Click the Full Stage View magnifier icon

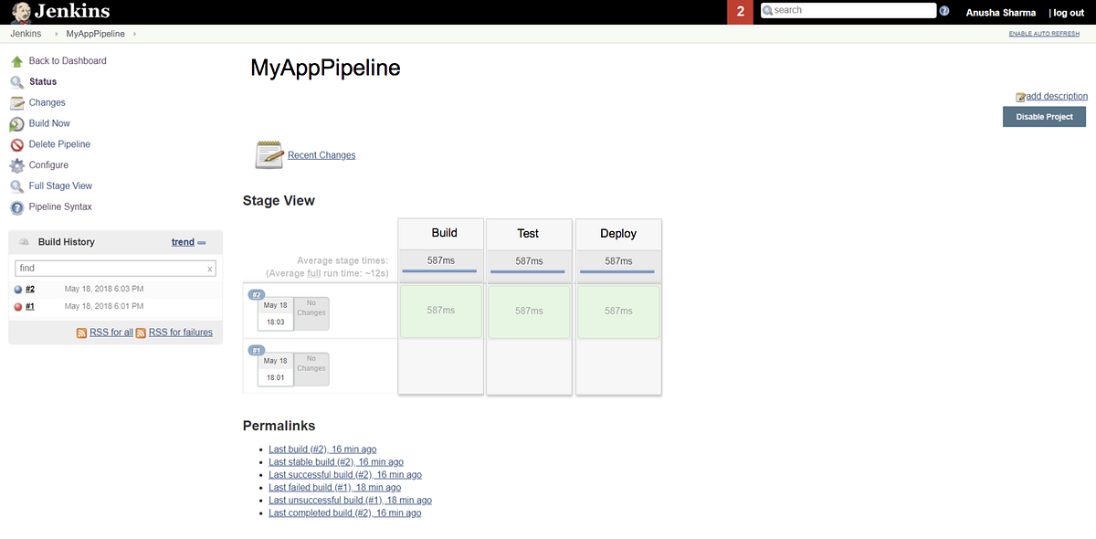click(16, 186)
